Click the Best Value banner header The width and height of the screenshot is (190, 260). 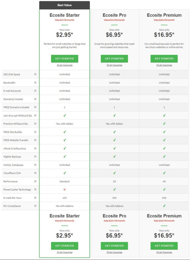pos(65,5)
